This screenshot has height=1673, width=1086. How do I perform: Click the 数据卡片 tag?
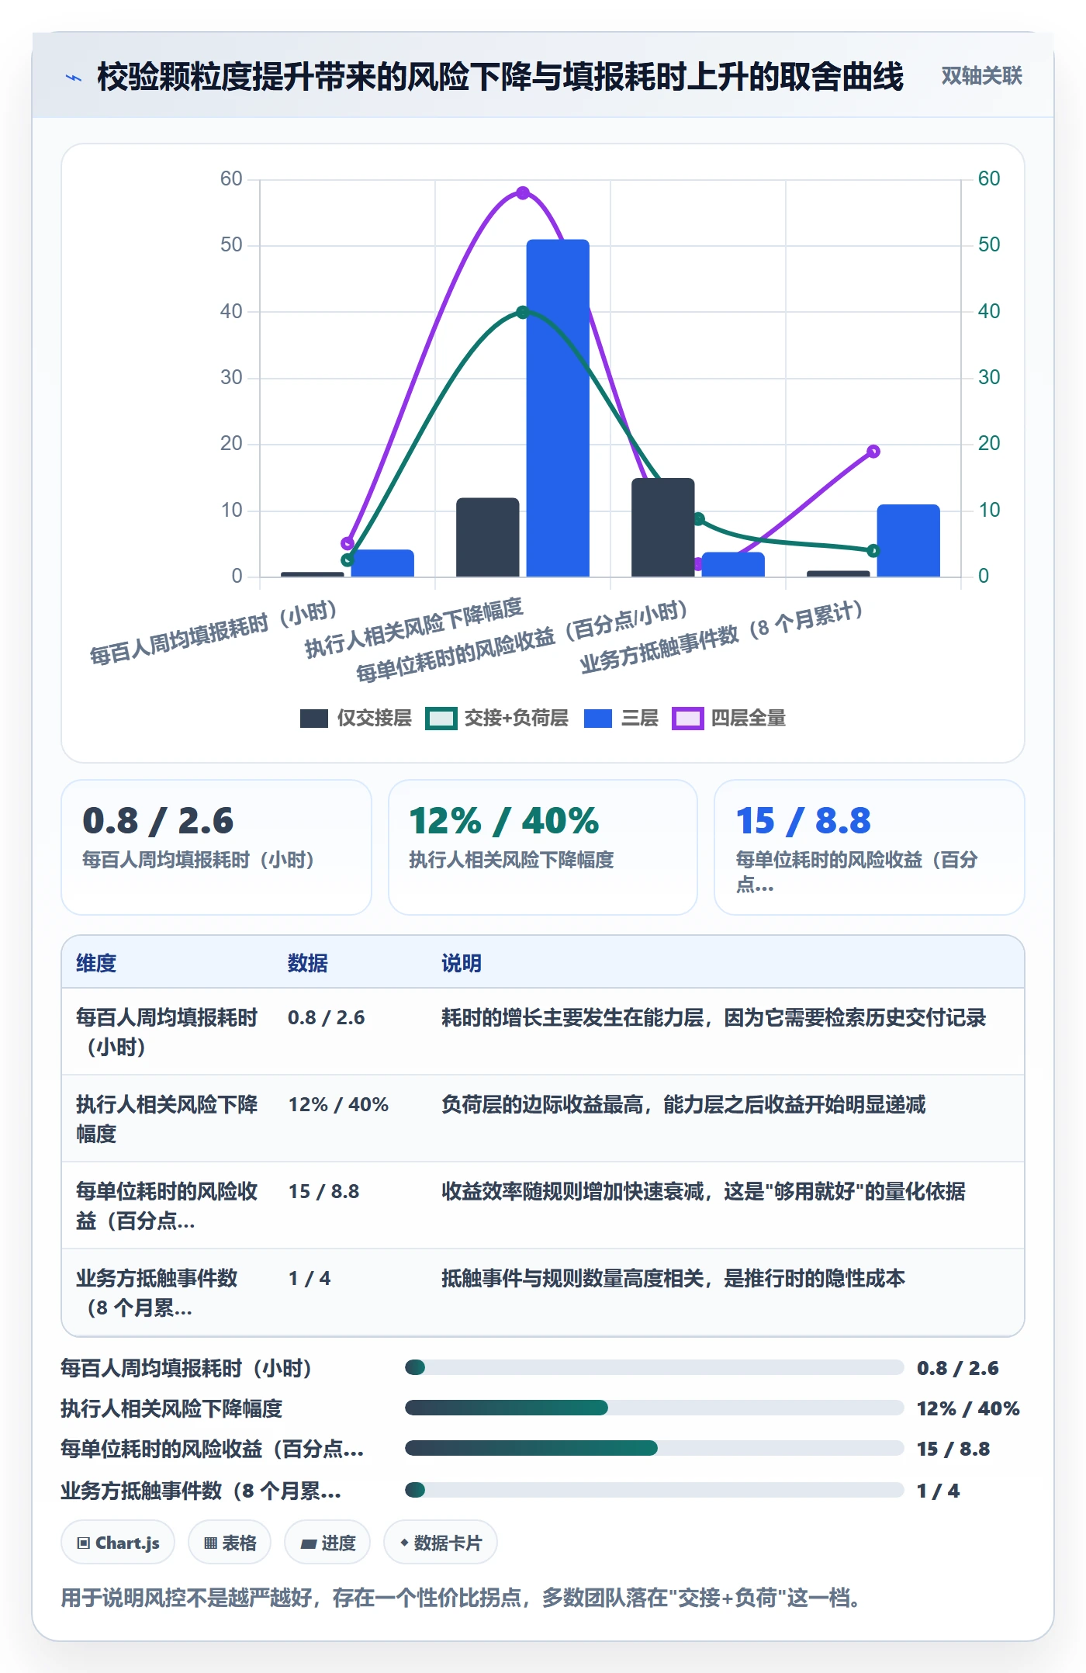coord(441,1543)
